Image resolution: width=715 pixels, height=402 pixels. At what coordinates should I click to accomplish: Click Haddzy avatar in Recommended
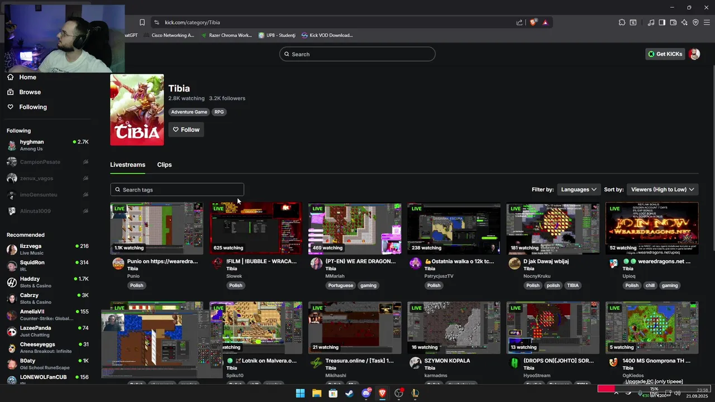pos(12,283)
